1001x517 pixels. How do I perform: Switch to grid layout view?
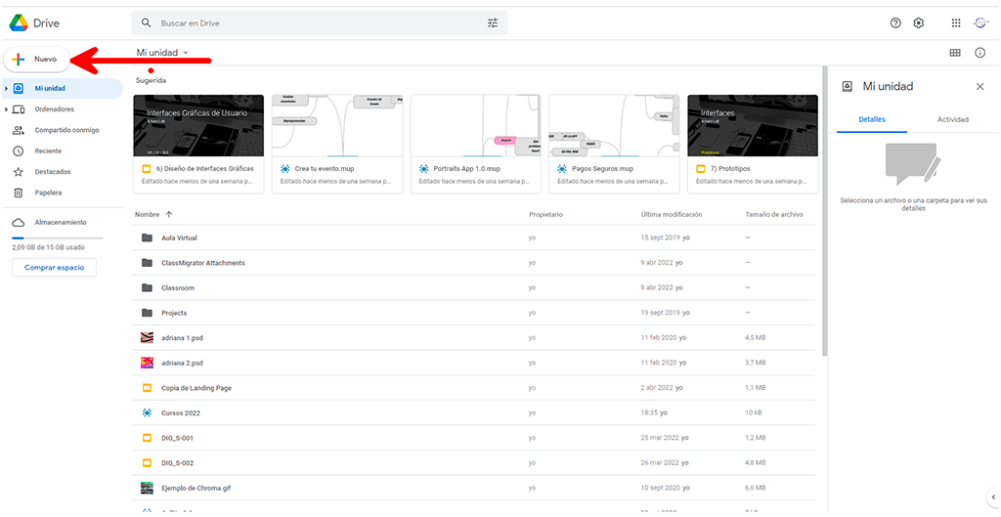(x=955, y=53)
